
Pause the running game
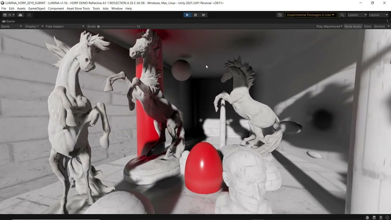[x=195, y=15]
